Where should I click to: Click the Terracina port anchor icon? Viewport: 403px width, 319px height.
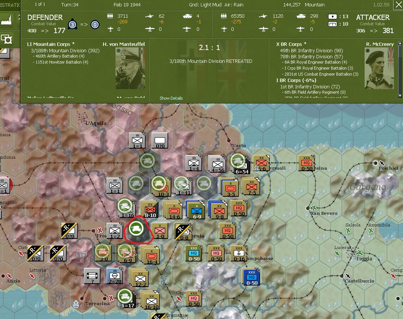pos(76,304)
